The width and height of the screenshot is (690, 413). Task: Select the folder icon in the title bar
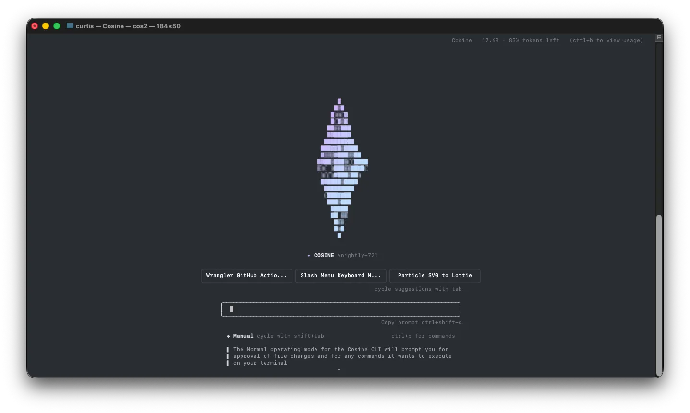(x=69, y=26)
